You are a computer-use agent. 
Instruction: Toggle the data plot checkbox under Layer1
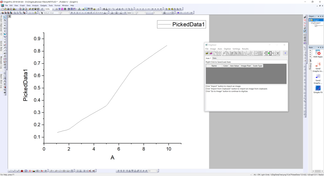[316, 26]
